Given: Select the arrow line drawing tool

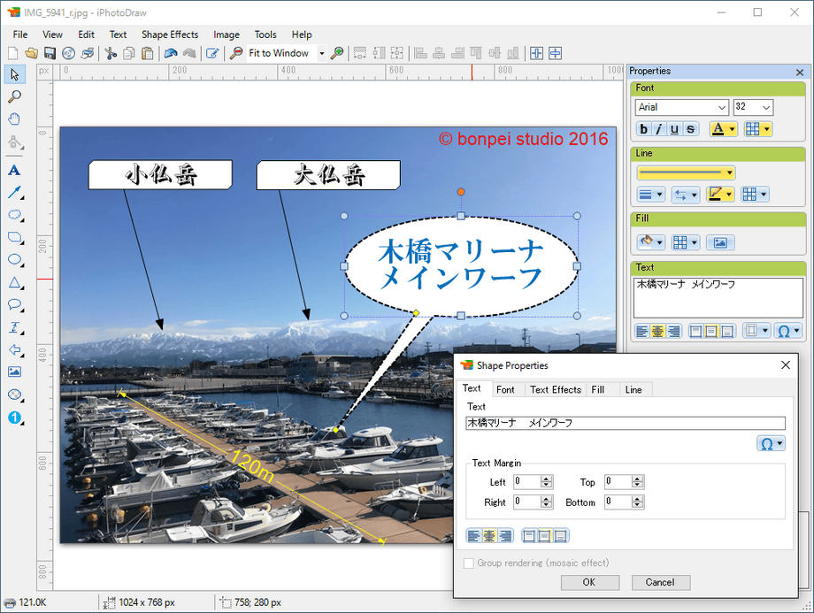Looking at the screenshot, I should pyautogui.click(x=14, y=193).
